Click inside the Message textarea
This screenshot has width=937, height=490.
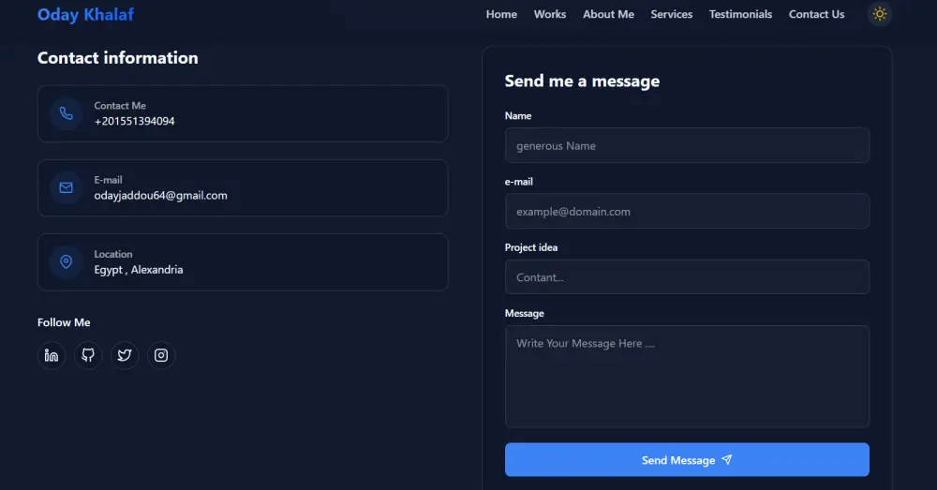point(687,377)
